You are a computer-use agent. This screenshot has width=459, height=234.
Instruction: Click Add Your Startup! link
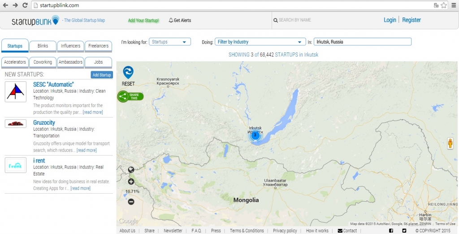143,21
